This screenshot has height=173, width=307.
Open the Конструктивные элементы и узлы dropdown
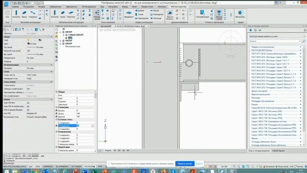pyautogui.click(x=277, y=37)
